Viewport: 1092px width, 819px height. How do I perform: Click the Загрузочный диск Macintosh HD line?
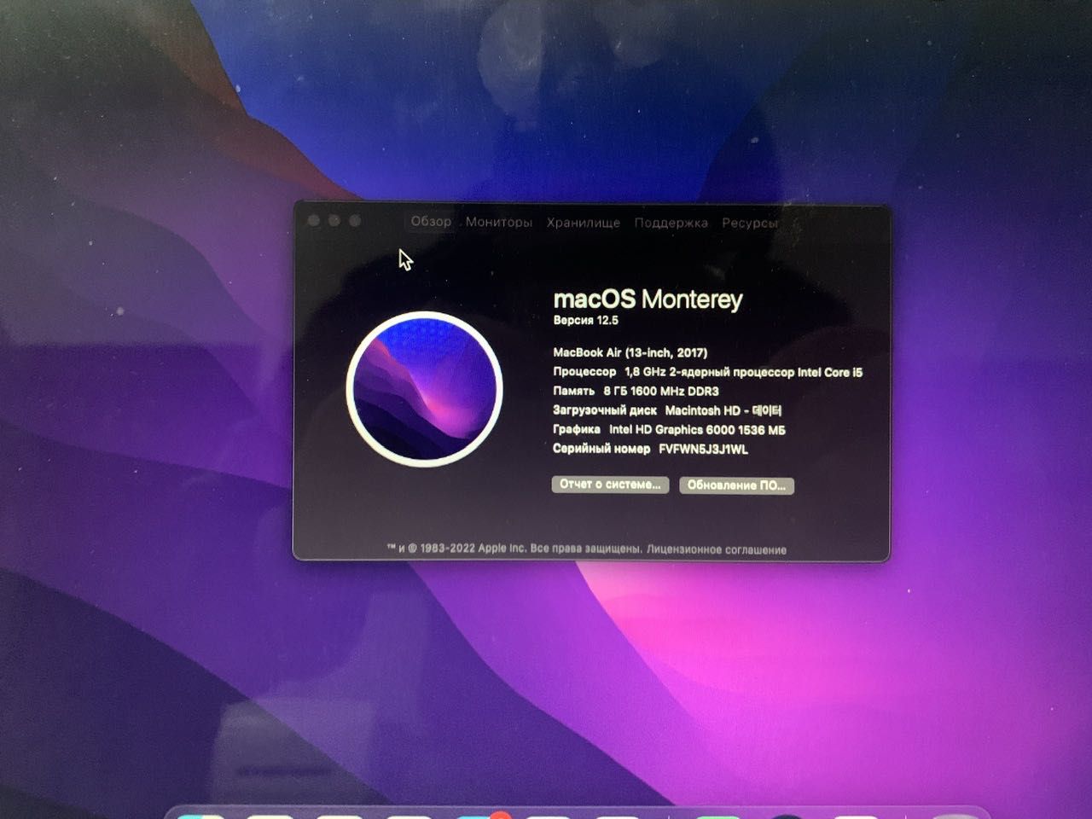(x=667, y=410)
